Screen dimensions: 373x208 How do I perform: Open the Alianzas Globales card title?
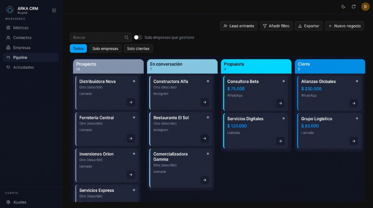318,81
